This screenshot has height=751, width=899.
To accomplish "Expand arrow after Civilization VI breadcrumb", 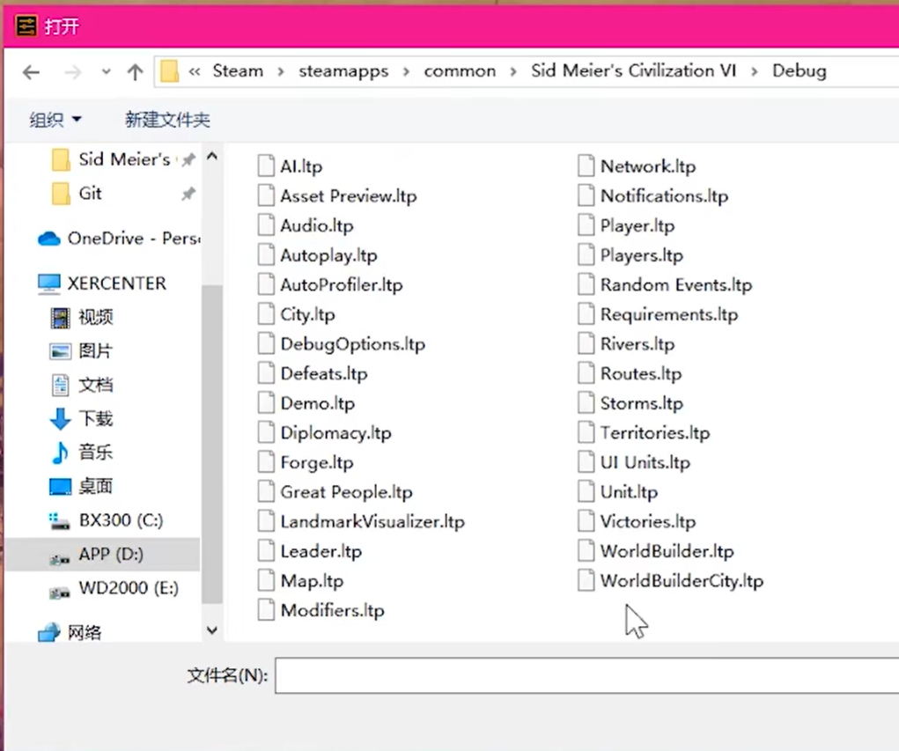I will (x=754, y=71).
